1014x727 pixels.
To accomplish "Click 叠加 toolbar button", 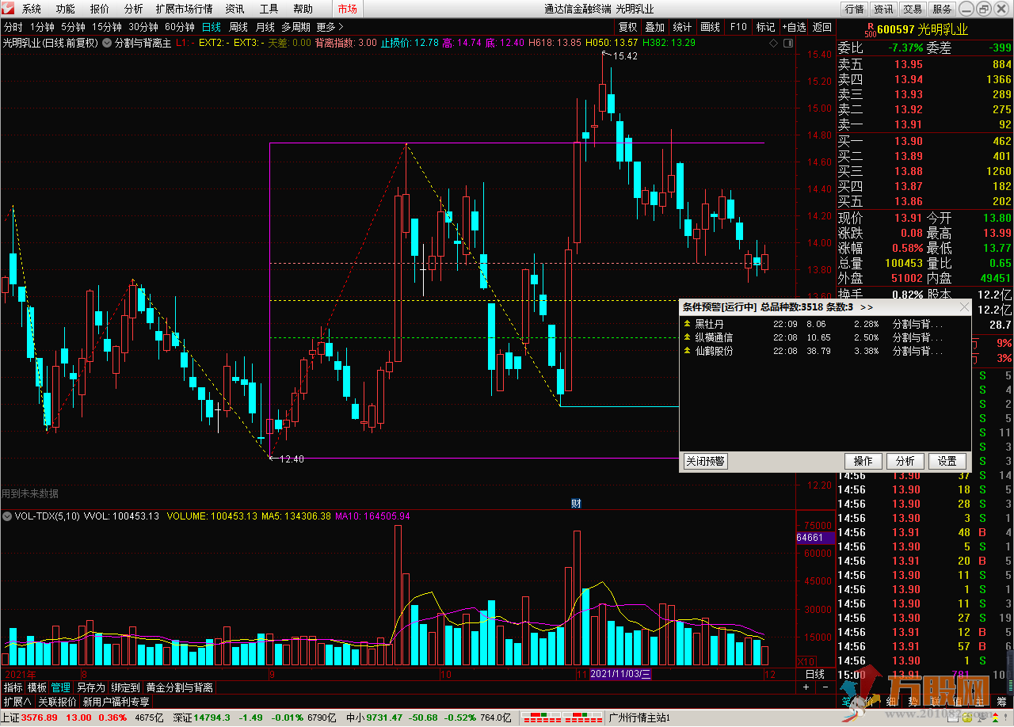I will tap(655, 27).
